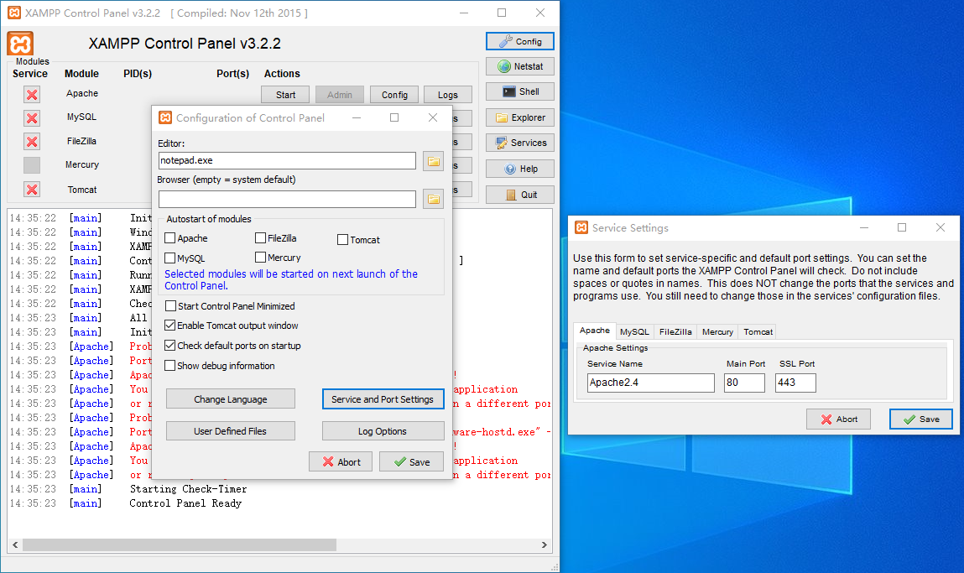Enable Mercury autostart checkbox
The image size is (964, 573).
coord(261,257)
